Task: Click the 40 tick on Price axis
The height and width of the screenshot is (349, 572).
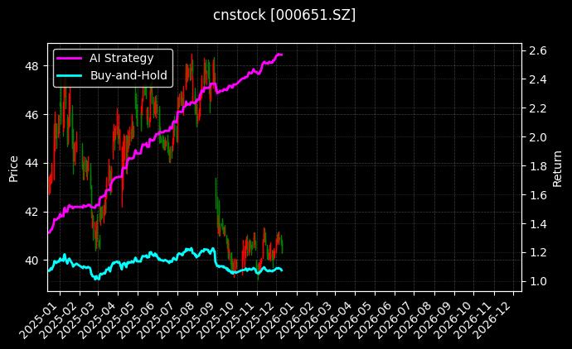Action: click(x=34, y=261)
